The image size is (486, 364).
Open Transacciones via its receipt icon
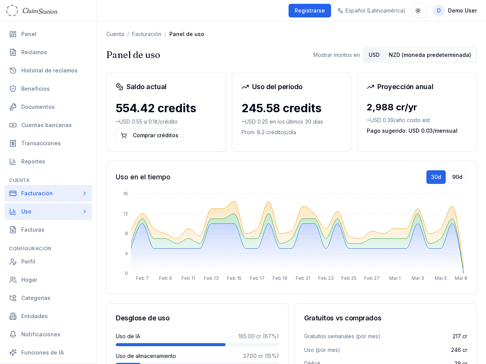click(13, 143)
